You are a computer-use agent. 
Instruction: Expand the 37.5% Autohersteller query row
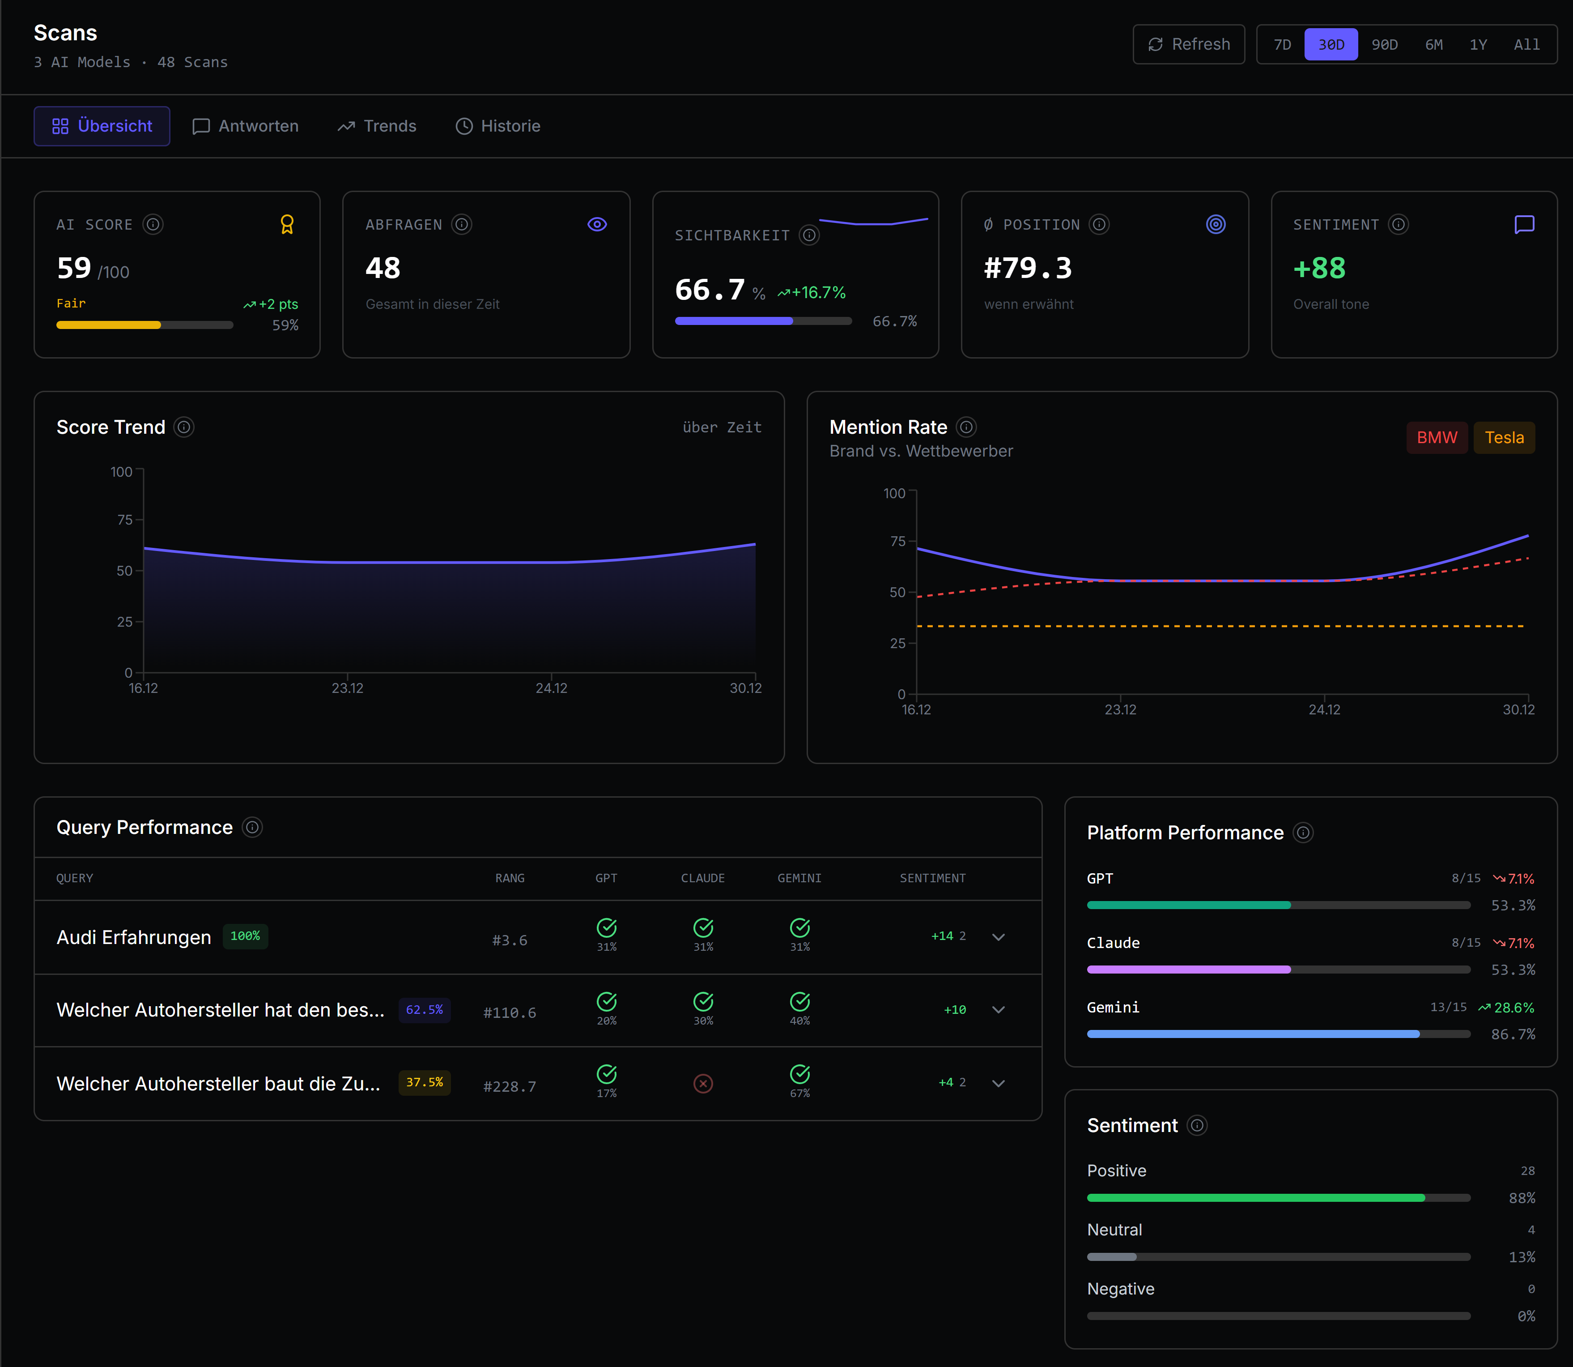point(998,1084)
